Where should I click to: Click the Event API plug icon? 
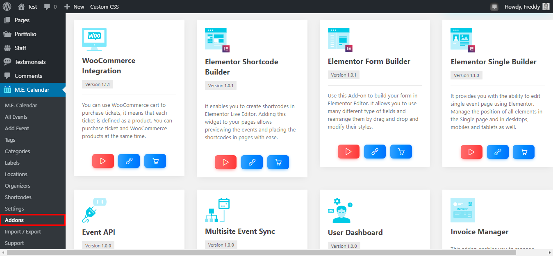click(x=94, y=210)
